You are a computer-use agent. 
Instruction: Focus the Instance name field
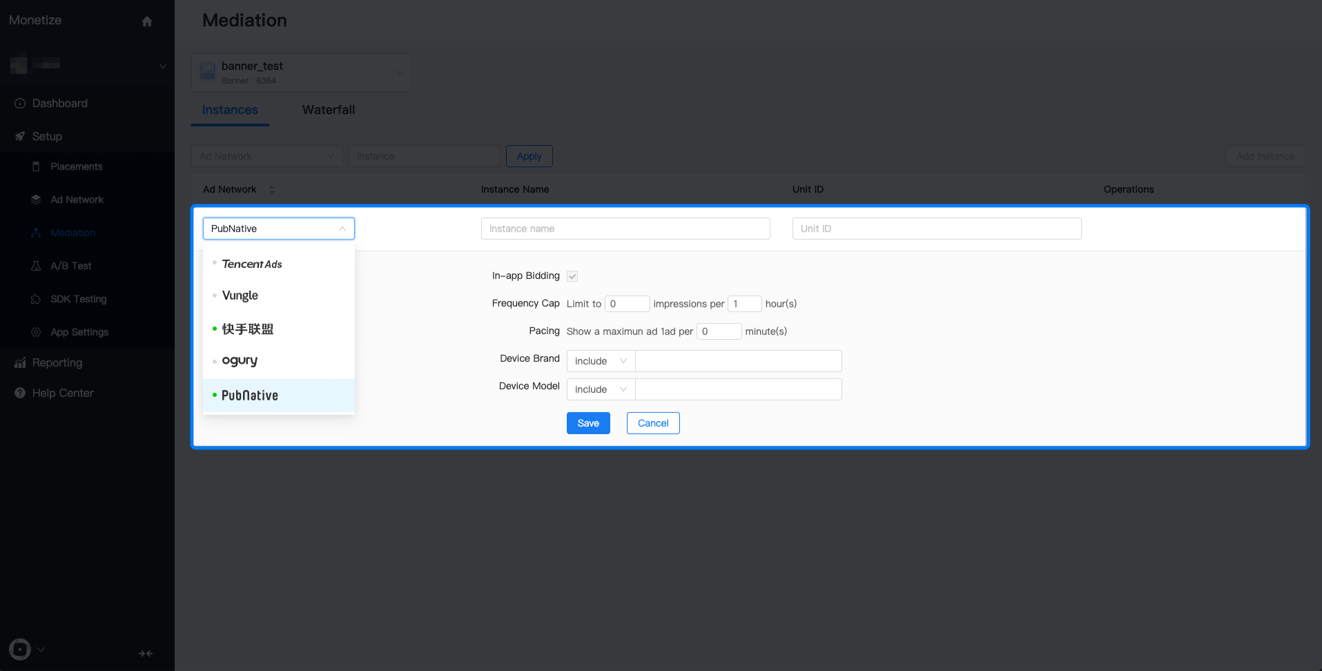625,228
